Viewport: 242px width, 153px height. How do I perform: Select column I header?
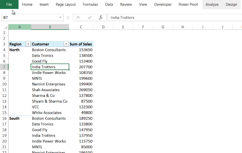click(x=203, y=27)
